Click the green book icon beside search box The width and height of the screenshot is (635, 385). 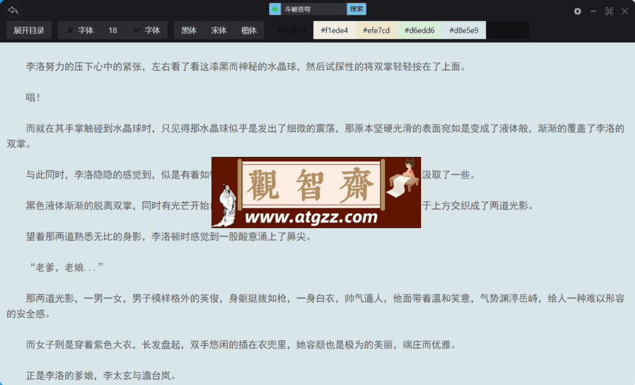tap(275, 9)
